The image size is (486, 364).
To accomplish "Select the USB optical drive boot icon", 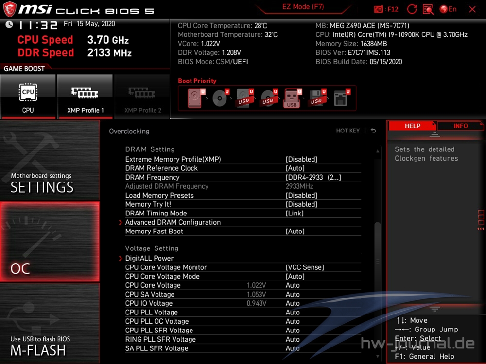I will 269,98.
